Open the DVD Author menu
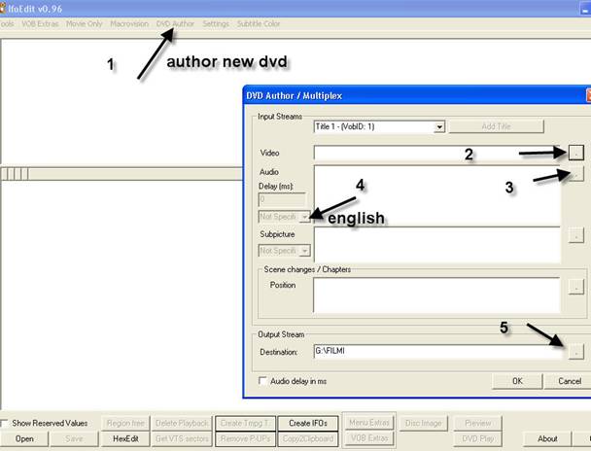Image resolution: width=591 pixels, height=451 pixels. coord(175,22)
